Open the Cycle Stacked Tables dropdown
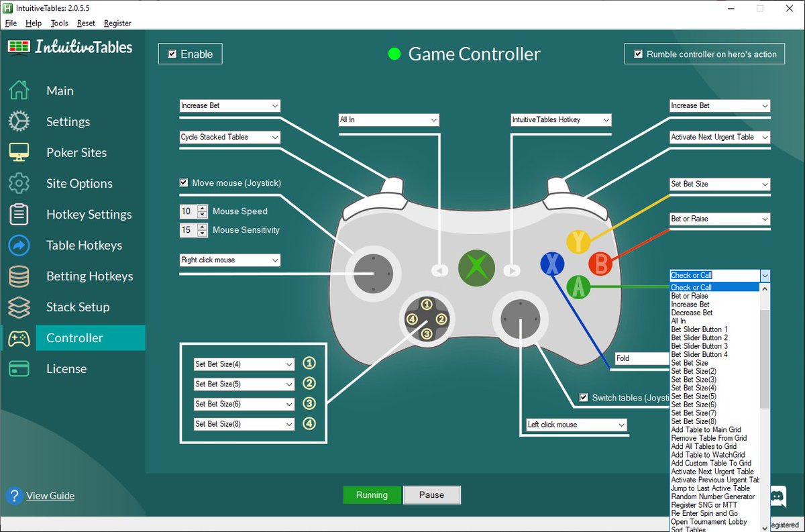The width and height of the screenshot is (805, 532). tap(229, 137)
